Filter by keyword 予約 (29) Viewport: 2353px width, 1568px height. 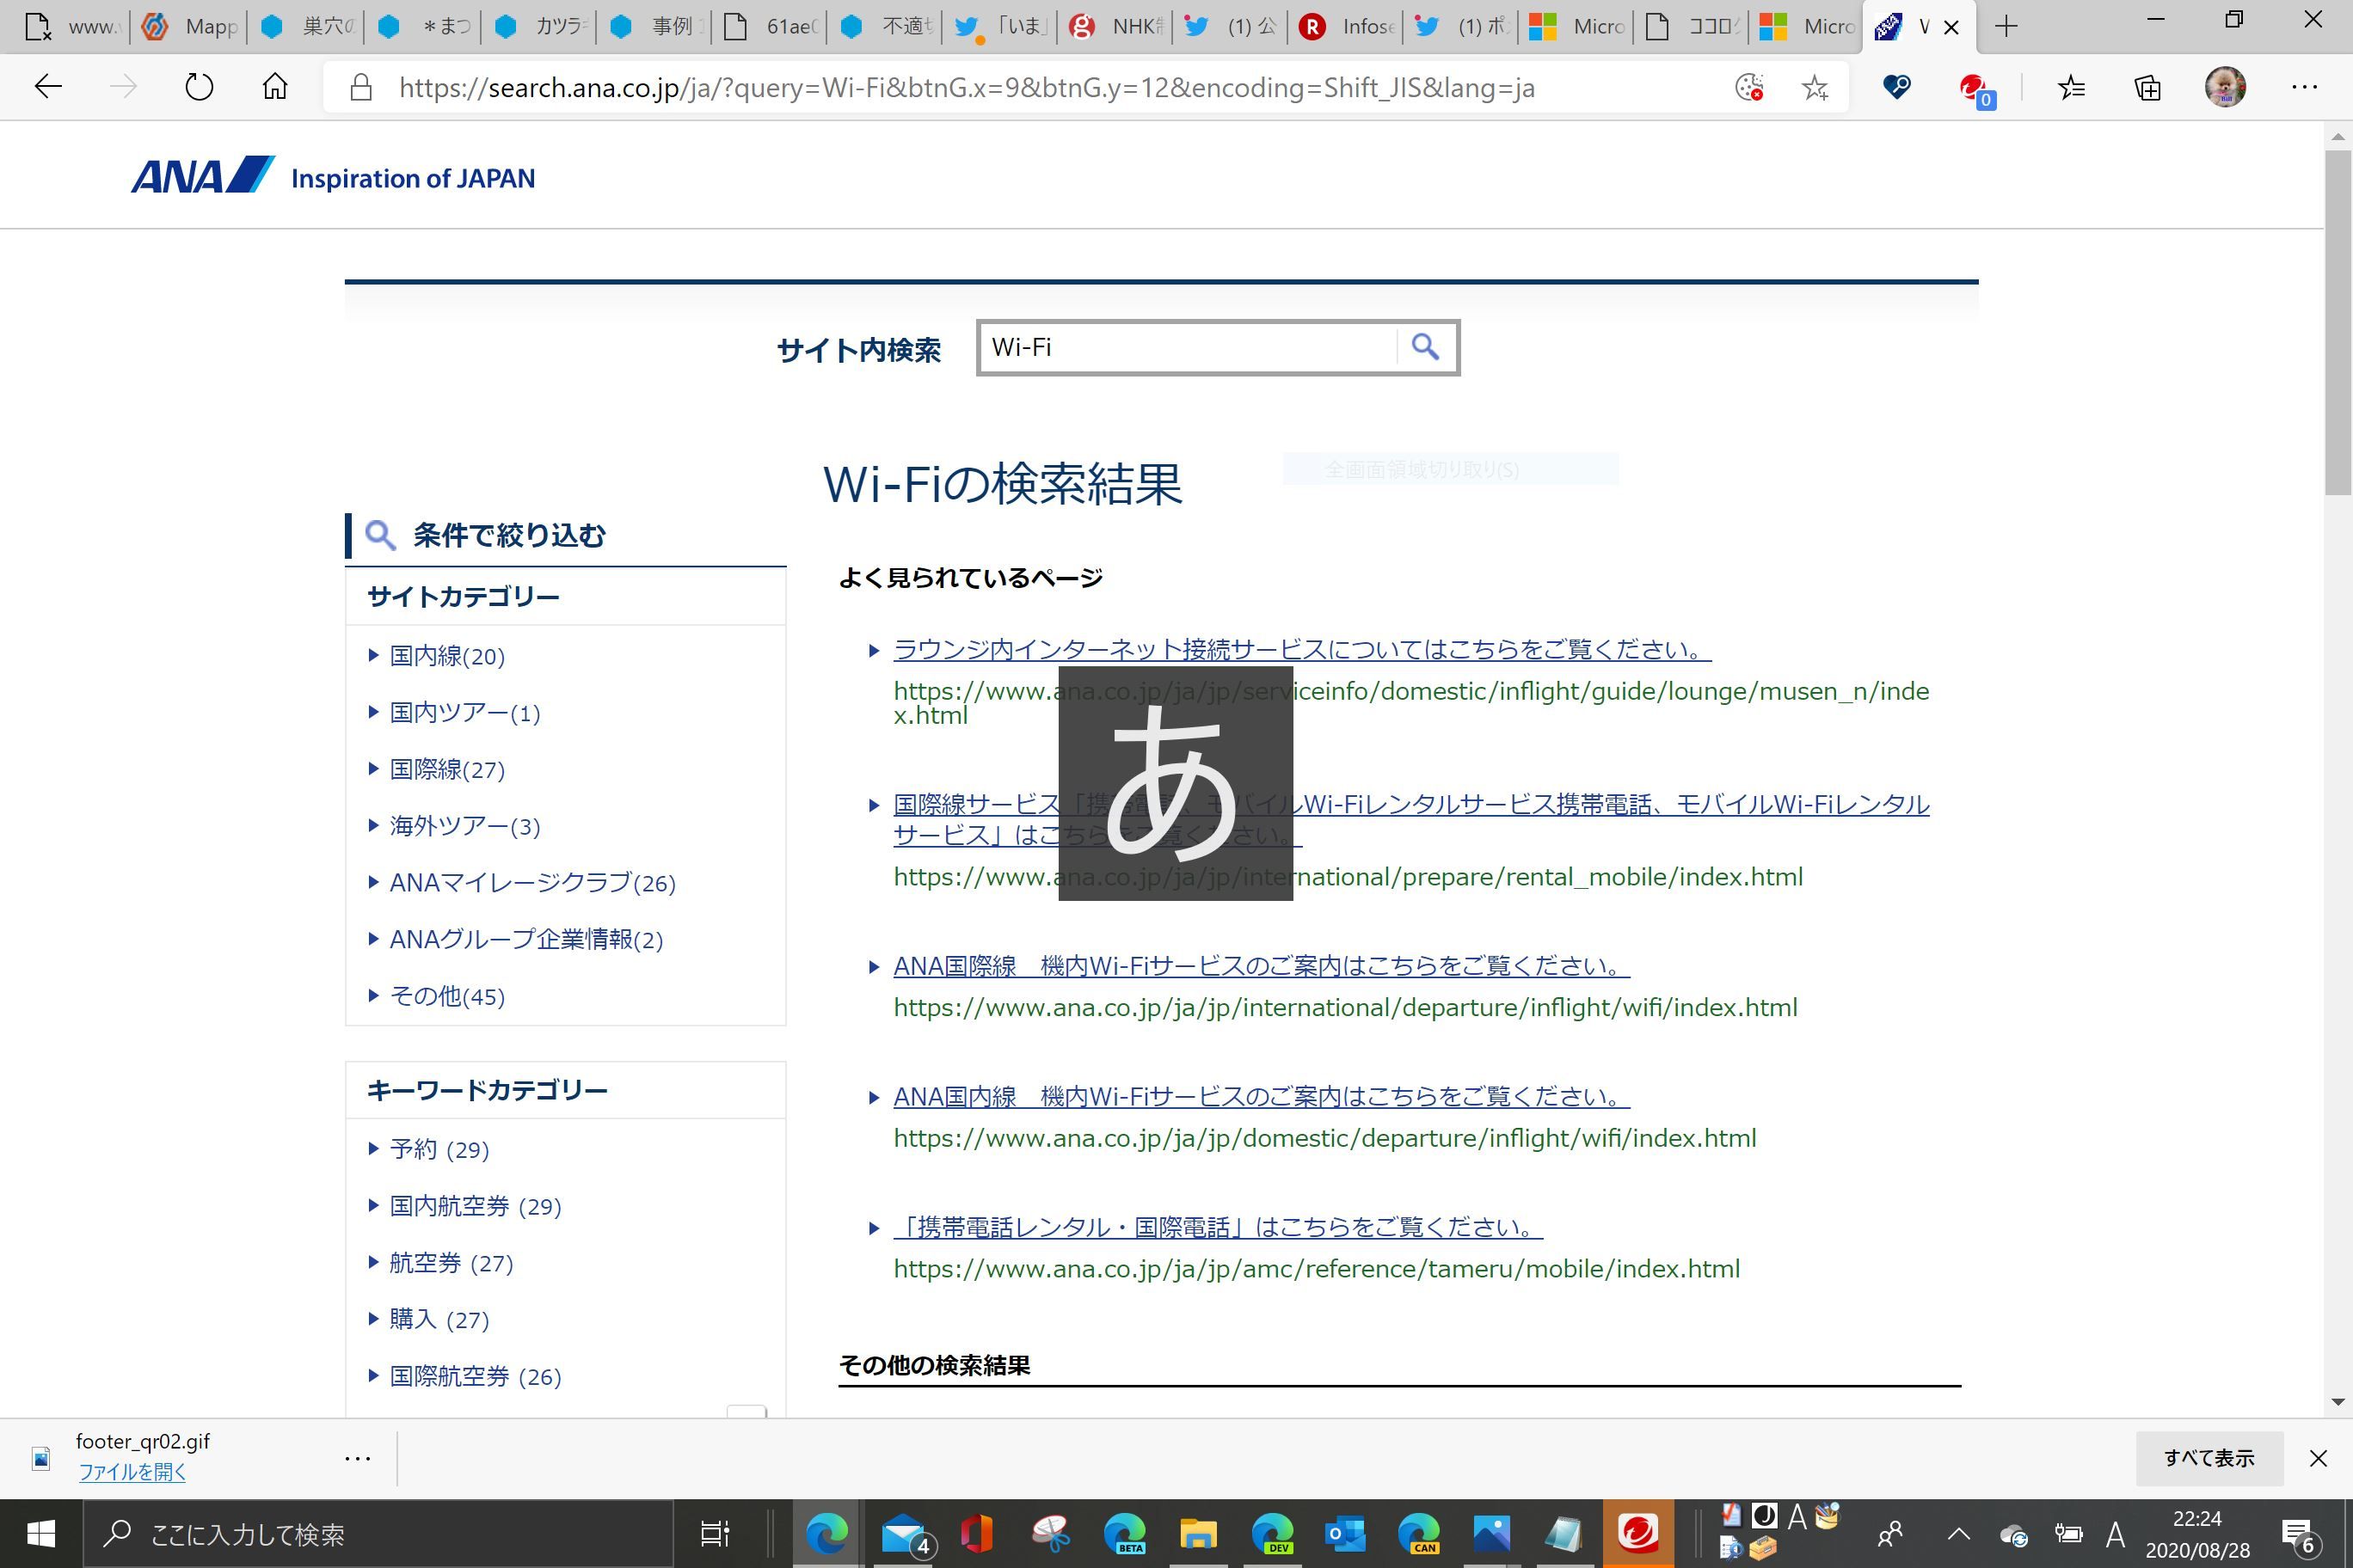(x=439, y=1149)
